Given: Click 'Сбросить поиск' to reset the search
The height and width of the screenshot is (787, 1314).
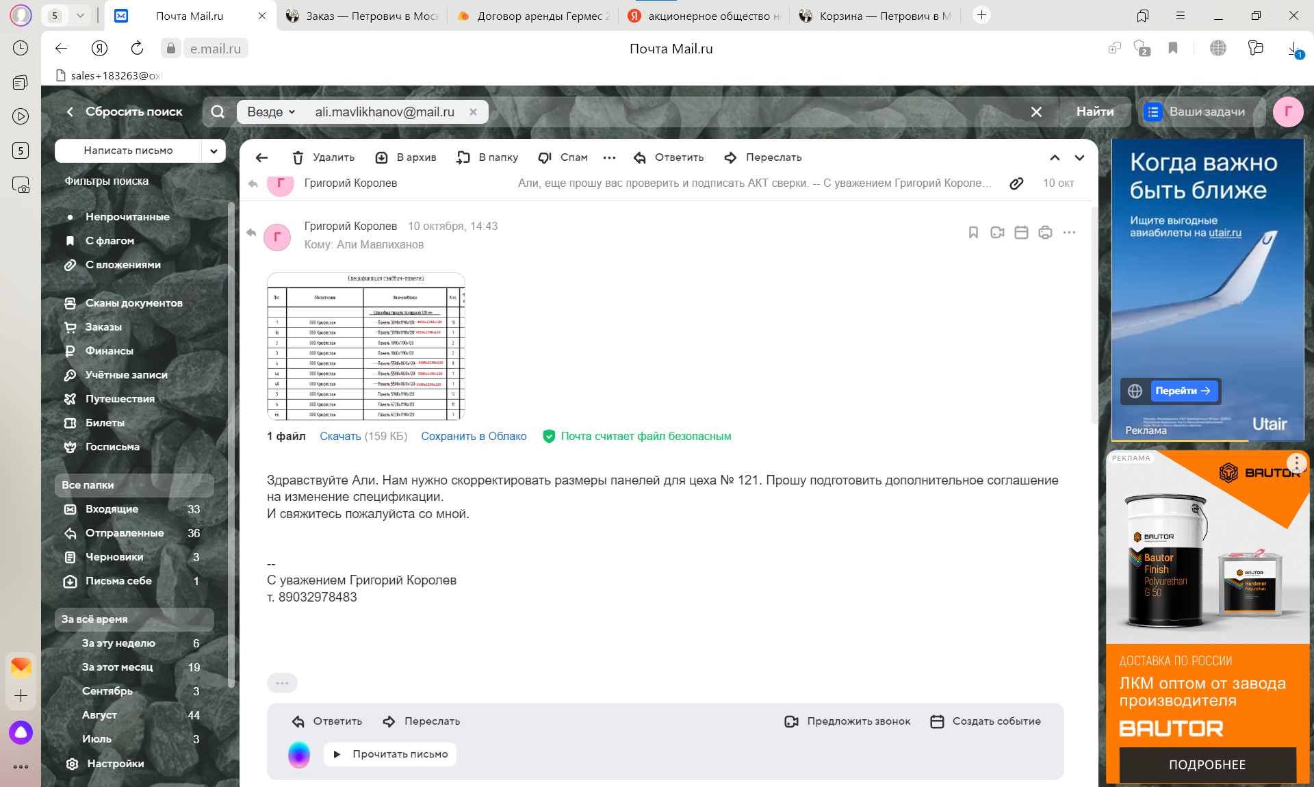Looking at the screenshot, I should [x=125, y=112].
